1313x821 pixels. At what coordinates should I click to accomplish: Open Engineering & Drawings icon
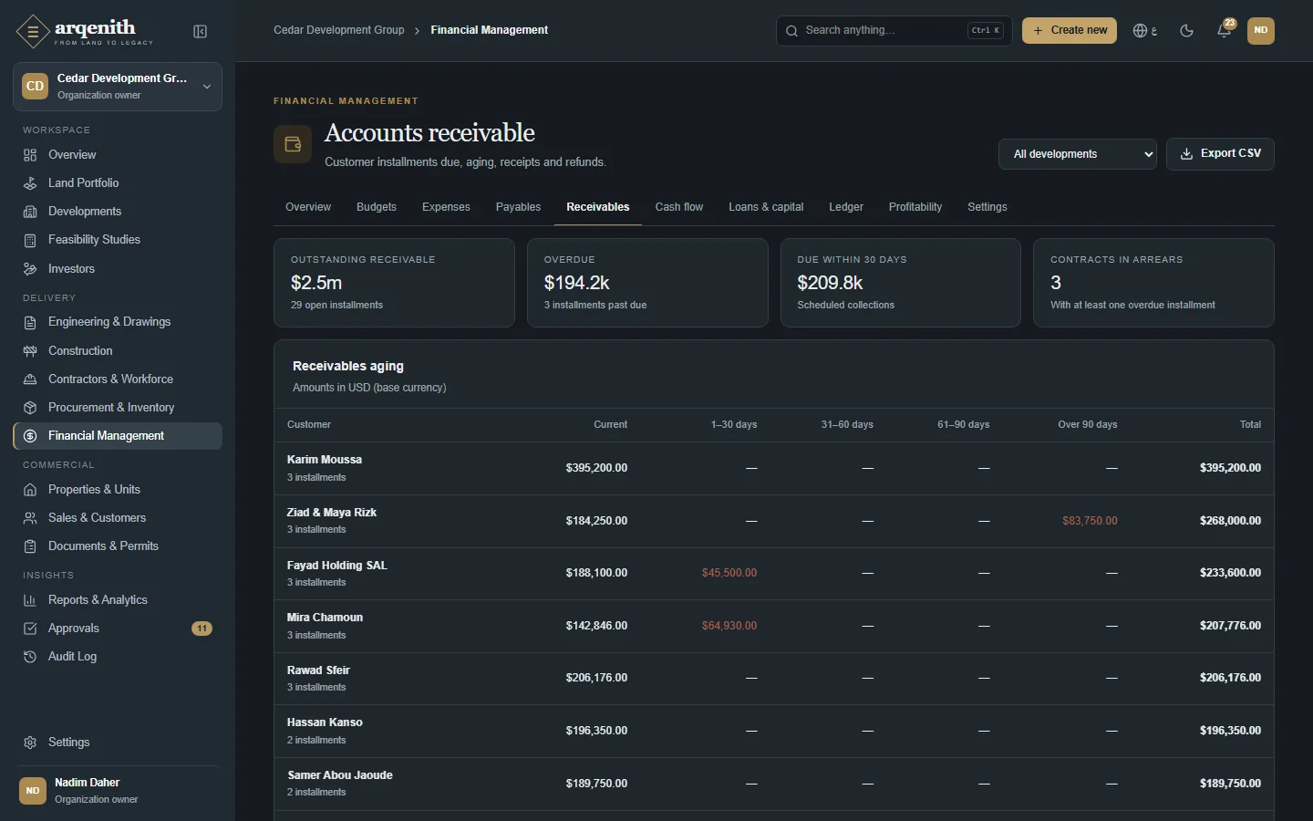coord(30,322)
